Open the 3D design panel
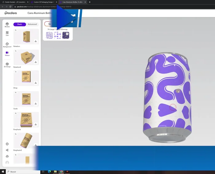The image size is (215, 174). click(x=7, y=65)
